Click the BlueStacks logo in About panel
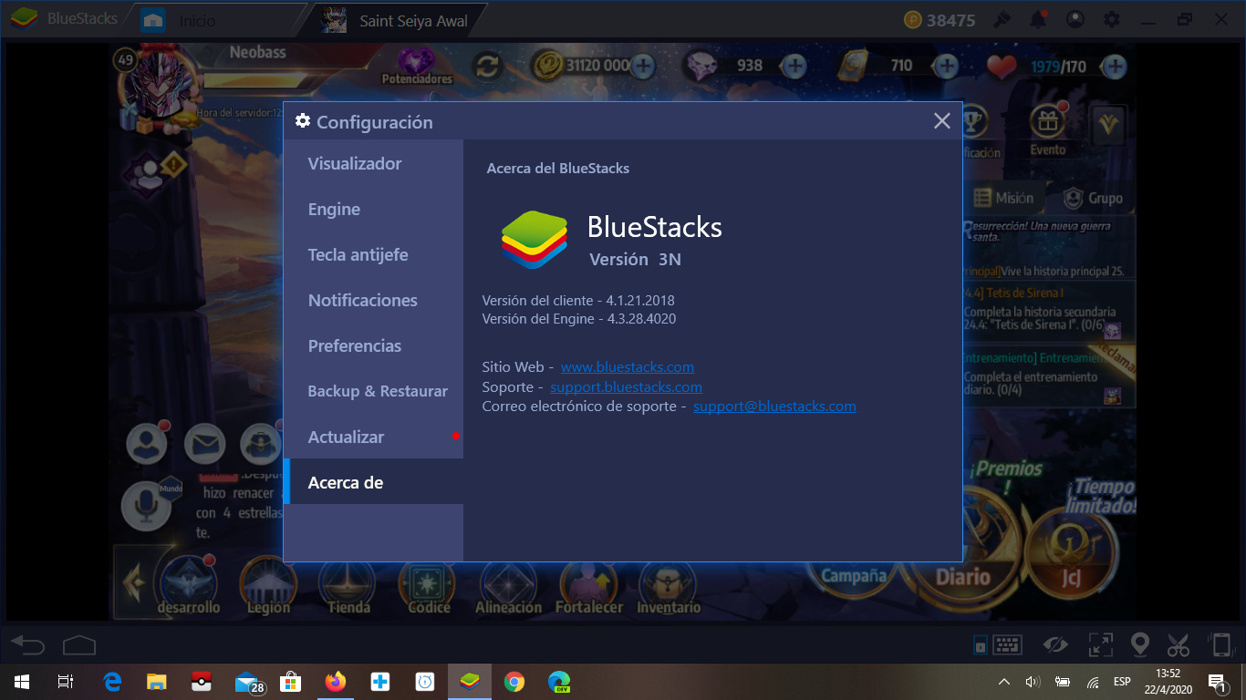This screenshot has height=700, width=1246. (x=535, y=240)
